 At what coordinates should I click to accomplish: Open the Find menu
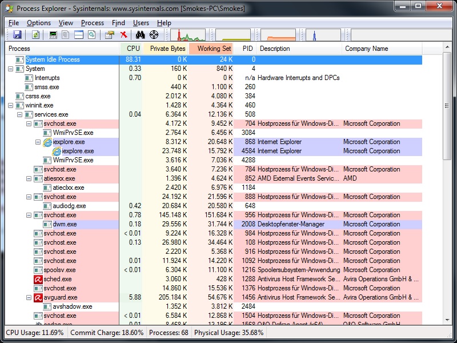[x=118, y=23]
